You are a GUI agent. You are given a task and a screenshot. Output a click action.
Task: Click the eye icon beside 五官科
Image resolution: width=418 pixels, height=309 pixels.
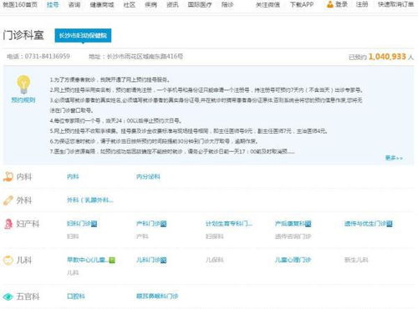(x=8, y=296)
